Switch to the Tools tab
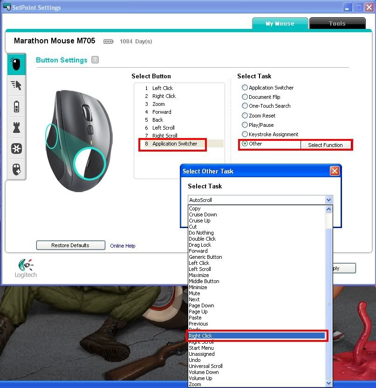Viewport: 376px width, 388px height. click(x=337, y=23)
